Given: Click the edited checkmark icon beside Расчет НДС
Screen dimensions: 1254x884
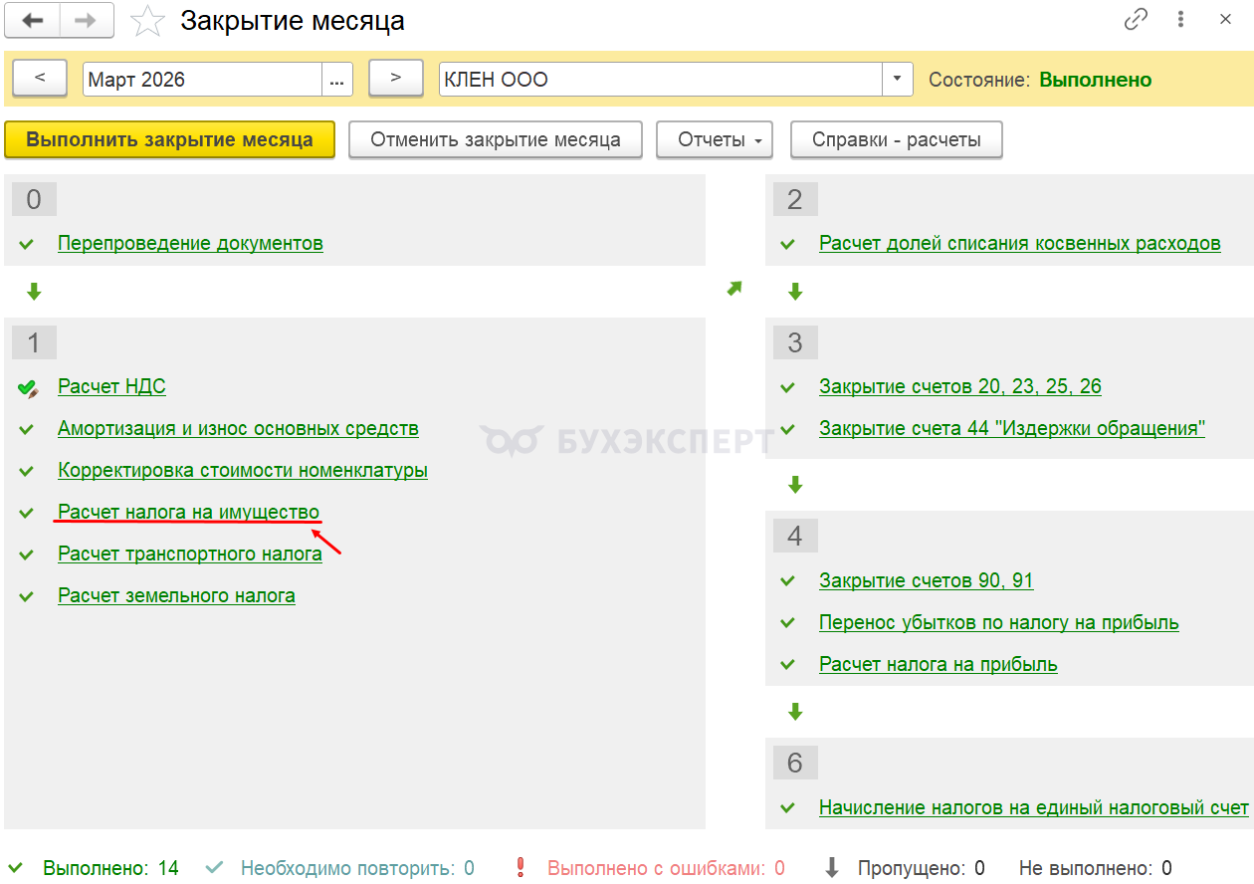Looking at the screenshot, I should point(28,388).
